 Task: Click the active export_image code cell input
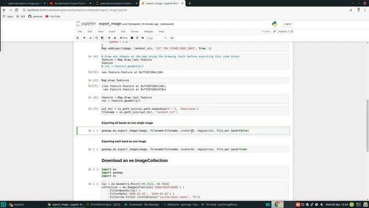[194, 131]
